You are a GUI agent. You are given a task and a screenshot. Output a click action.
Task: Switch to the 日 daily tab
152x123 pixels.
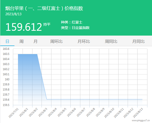(x=7, y=41)
